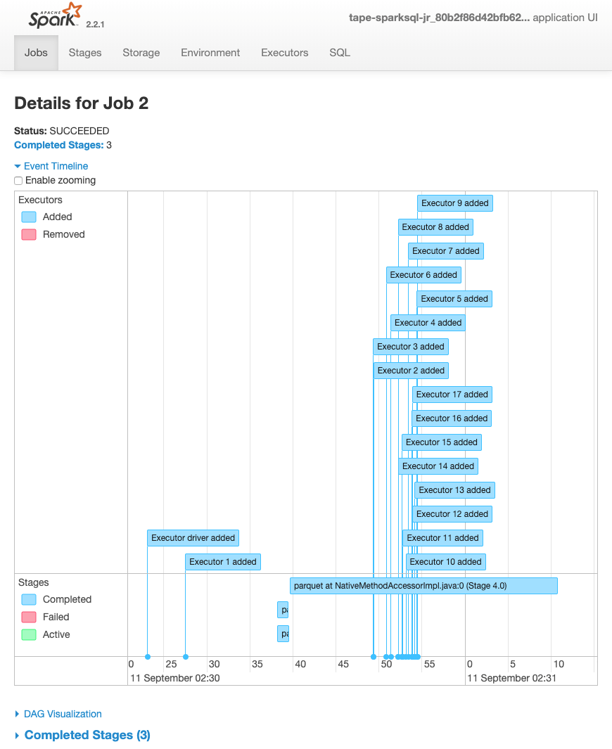Expand the Completed Stages (3) section

[x=87, y=734]
